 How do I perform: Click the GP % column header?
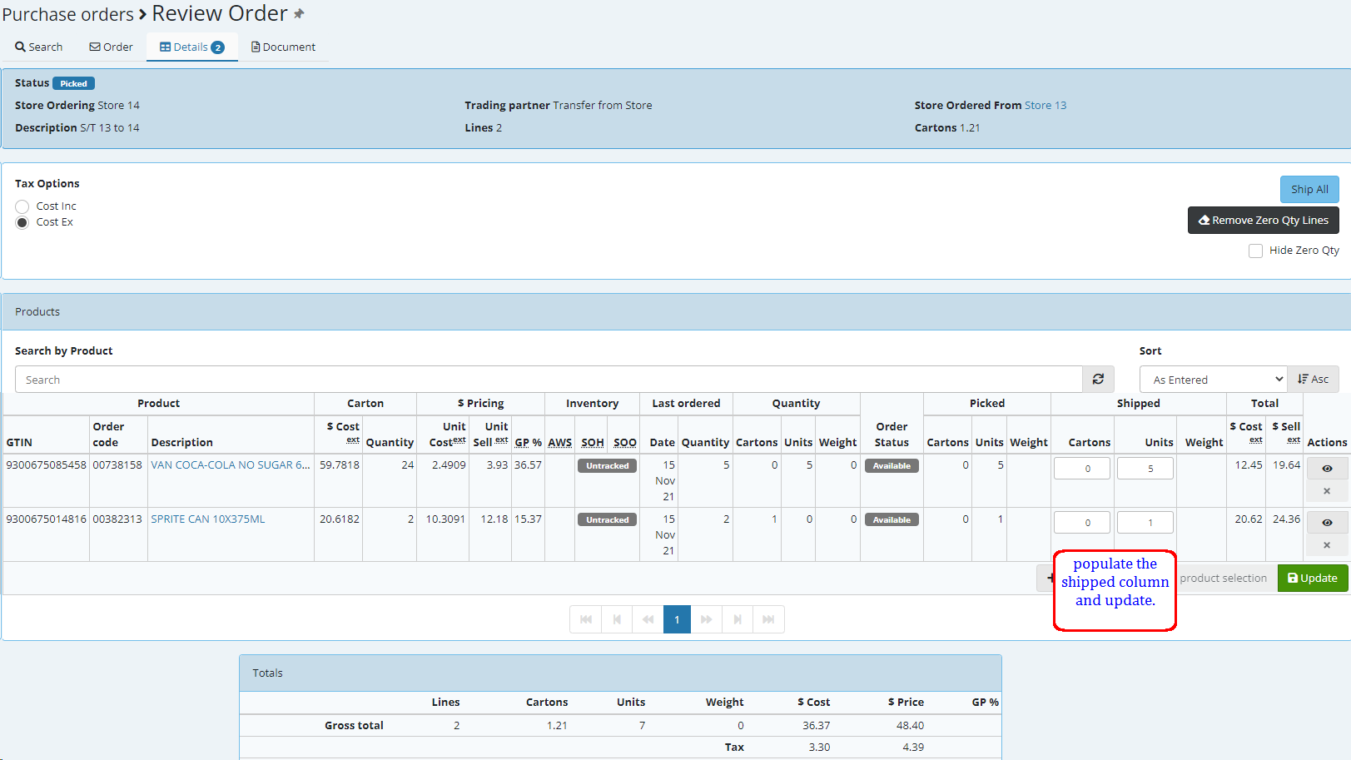point(528,442)
